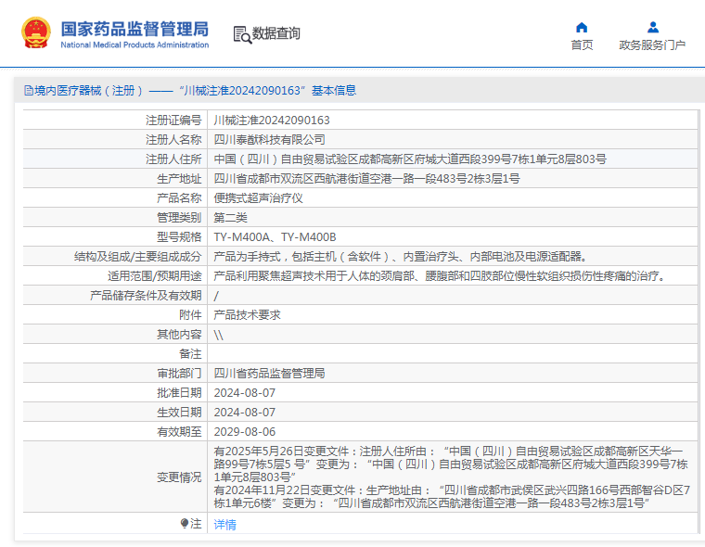Click the 产品技术要求 attachment value
705x547 pixels.
247,315
